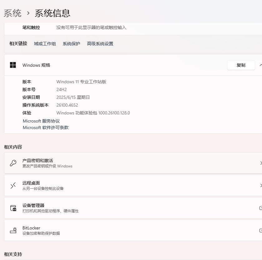Click external-link icon on BitLocker row
This screenshot has width=262, height=260.
point(260,230)
